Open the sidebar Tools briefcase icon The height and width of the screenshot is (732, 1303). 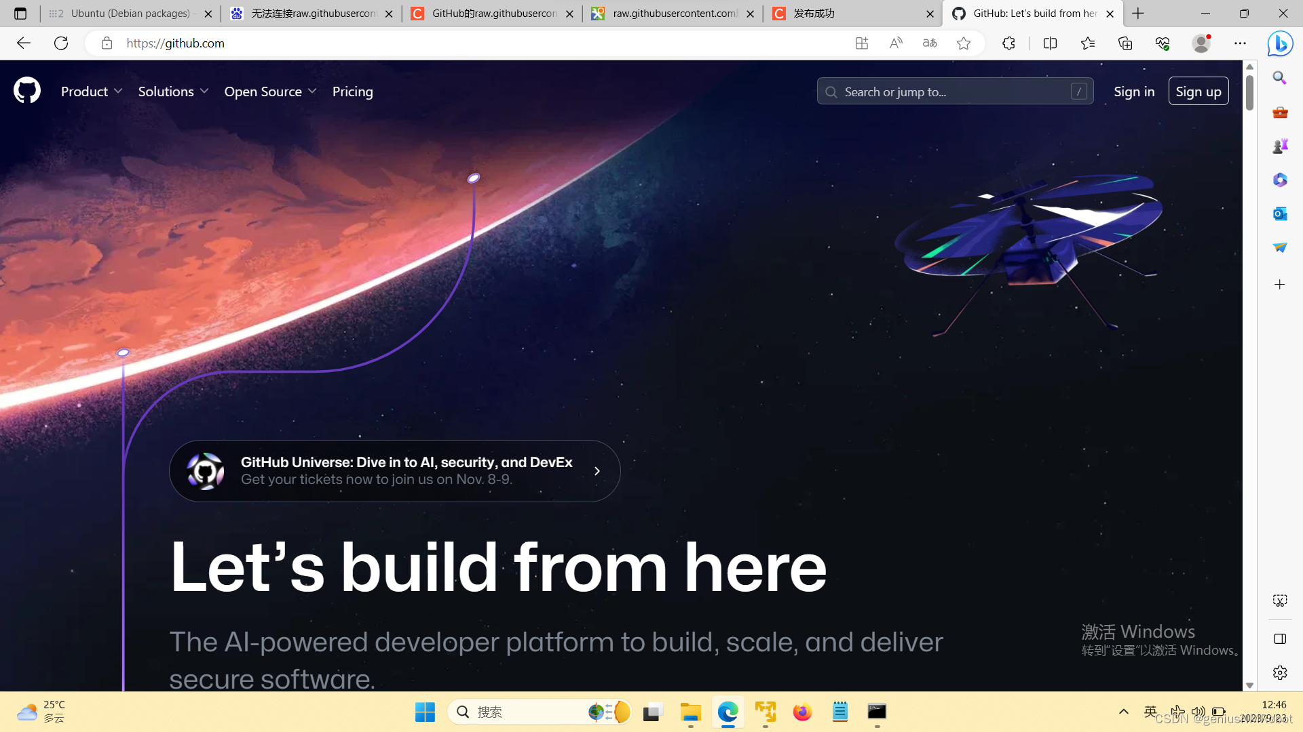click(1280, 113)
